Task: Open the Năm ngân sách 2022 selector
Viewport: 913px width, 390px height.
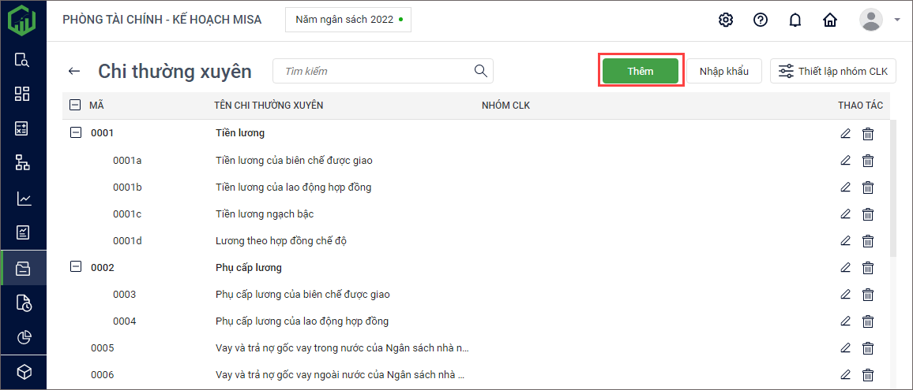Action: 348,20
